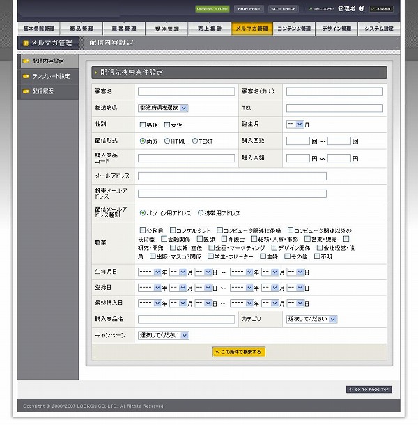Click the yellow icon beside 配信履歴
418x425 pixels.
[26, 91]
